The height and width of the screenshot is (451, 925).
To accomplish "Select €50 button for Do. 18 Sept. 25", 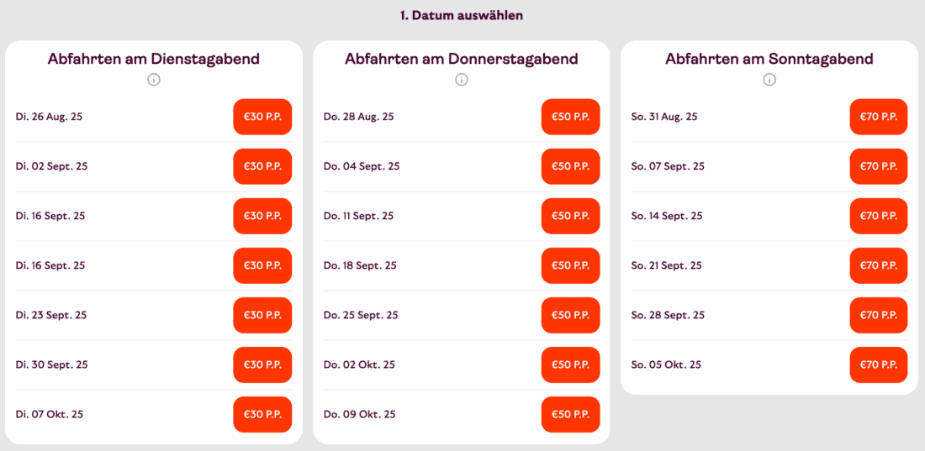I will pos(570,265).
